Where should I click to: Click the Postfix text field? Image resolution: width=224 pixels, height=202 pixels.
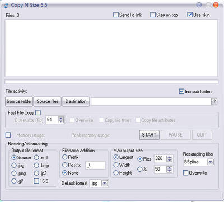point(95,165)
